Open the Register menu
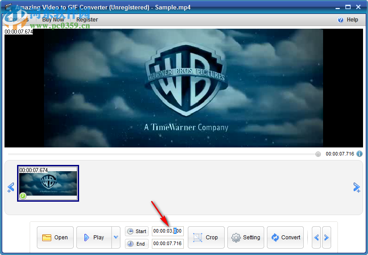 [87, 20]
